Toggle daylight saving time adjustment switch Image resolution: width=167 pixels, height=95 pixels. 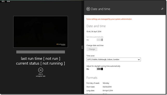click(x=100, y=69)
